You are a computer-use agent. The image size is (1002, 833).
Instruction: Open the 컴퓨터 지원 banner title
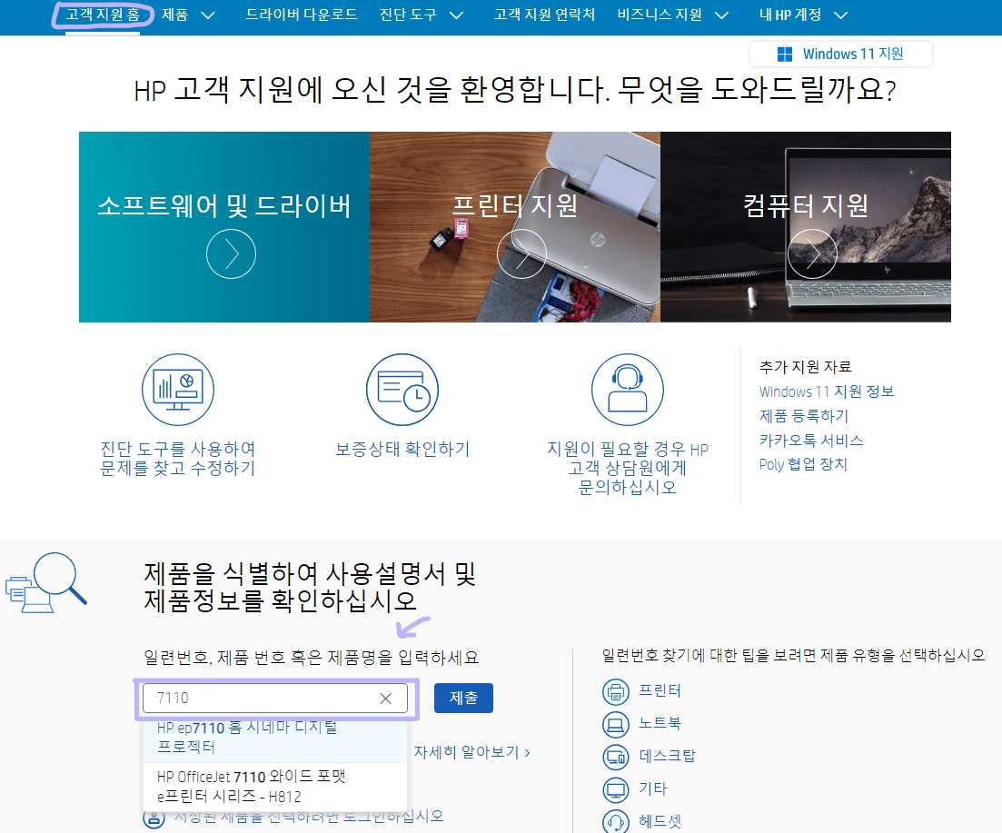805,205
